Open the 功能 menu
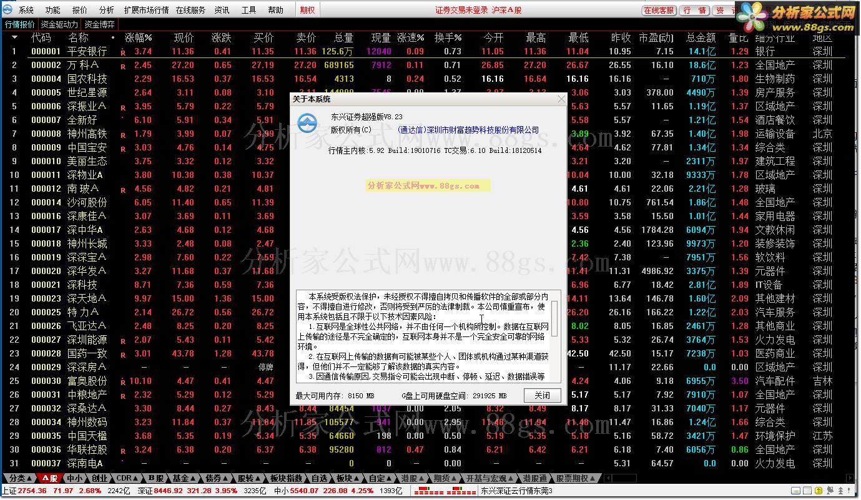This screenshot has height=500, width=861. [x=53, y=10]
